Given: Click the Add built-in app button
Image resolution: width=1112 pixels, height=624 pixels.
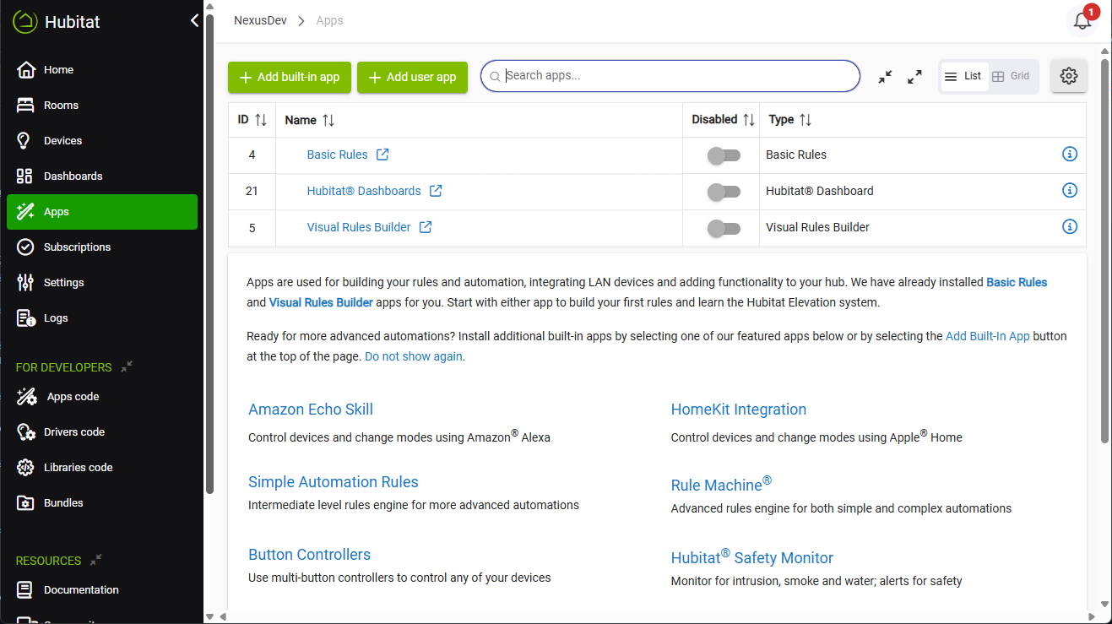Looking at the screenshot, I should (290, 77).
